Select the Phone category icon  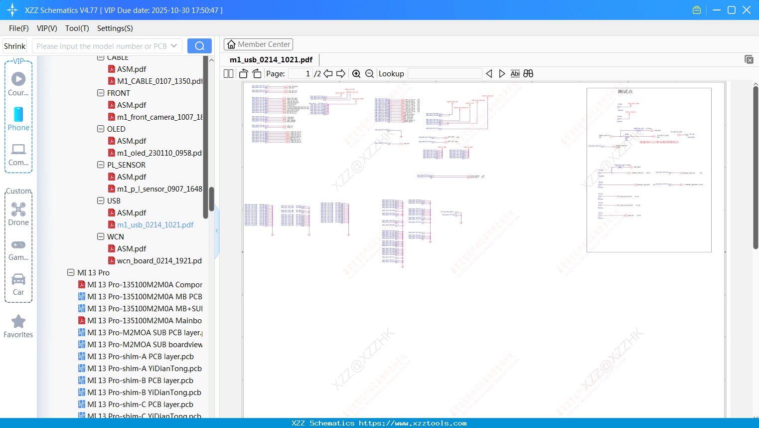[x=18, y=119]
